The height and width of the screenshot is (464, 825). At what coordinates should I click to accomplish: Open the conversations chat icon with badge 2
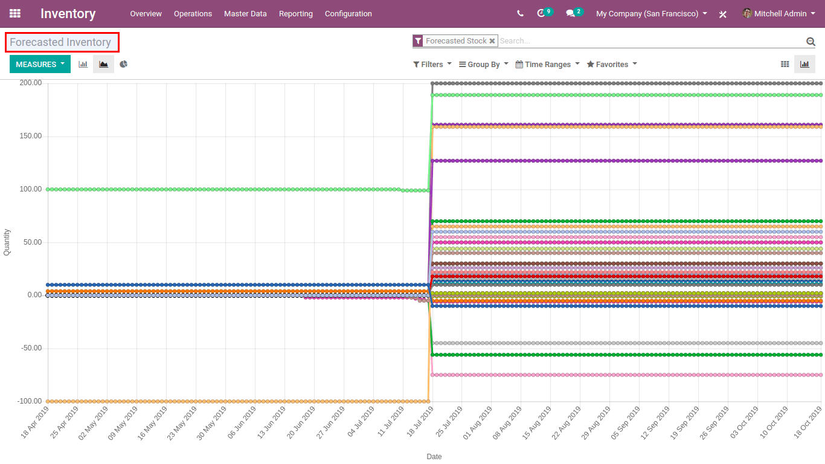click(574, 13)
